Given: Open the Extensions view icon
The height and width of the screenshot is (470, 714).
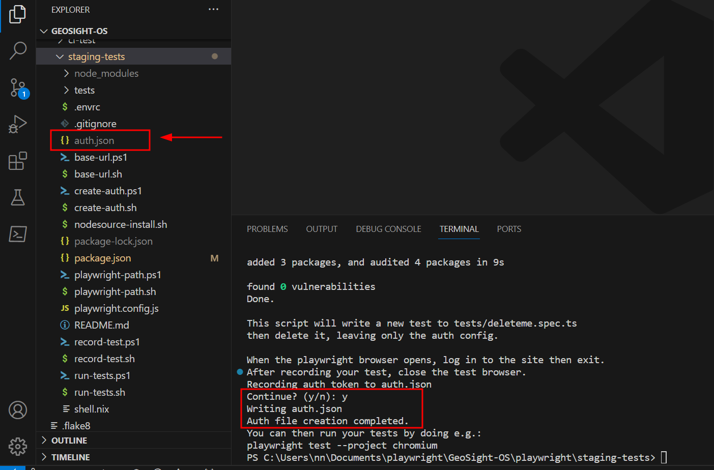Looking at the screenshot, I should (x=18, y=161).
